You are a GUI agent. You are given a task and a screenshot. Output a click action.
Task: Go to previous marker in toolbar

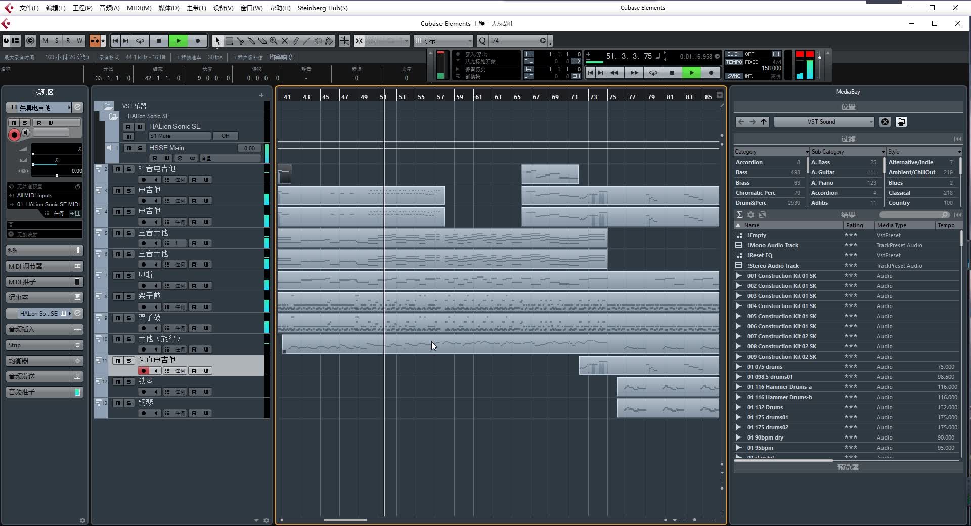(115, 41)
